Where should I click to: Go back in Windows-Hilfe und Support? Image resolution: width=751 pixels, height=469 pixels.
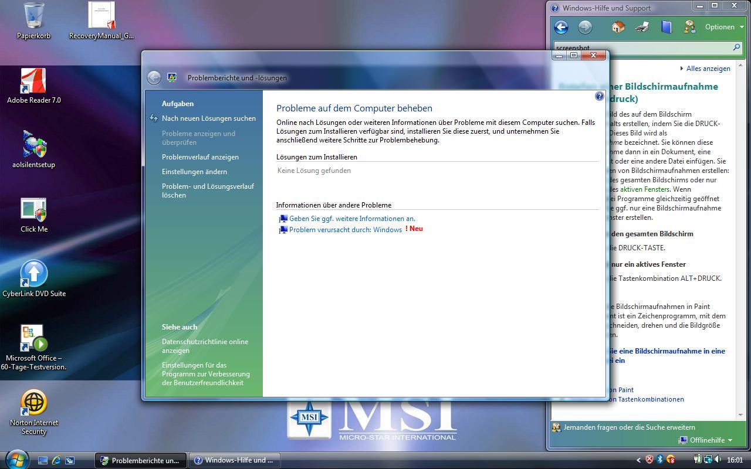pyautogui.click(x=561, y=27)
